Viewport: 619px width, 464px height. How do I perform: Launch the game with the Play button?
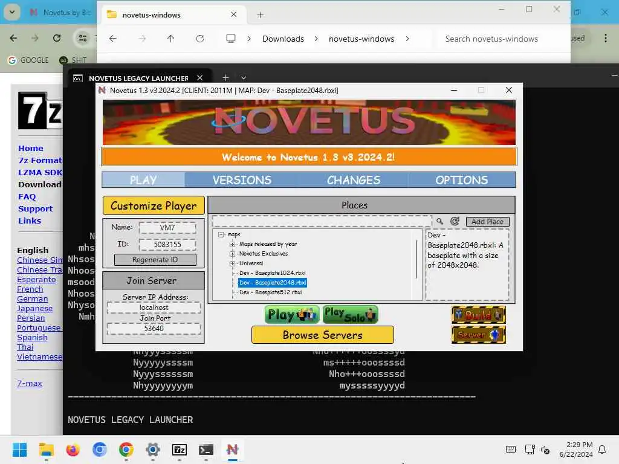292,314
